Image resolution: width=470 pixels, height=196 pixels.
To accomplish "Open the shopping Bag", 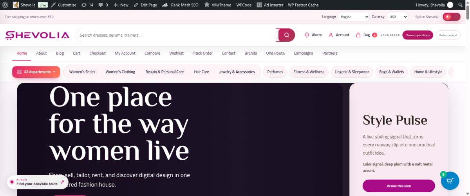I will [x=366, y=35].
